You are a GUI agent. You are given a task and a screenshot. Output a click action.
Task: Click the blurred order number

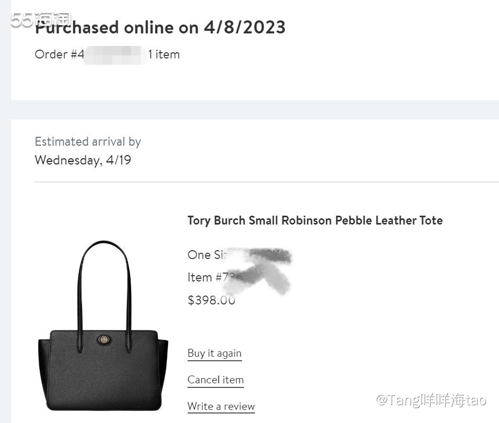click(x=115, y=54)
